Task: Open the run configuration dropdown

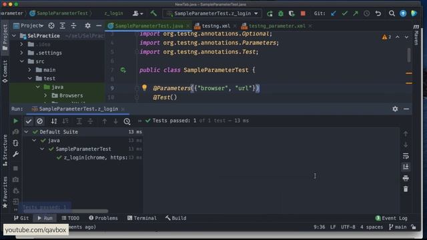Action: coord(212,13)
